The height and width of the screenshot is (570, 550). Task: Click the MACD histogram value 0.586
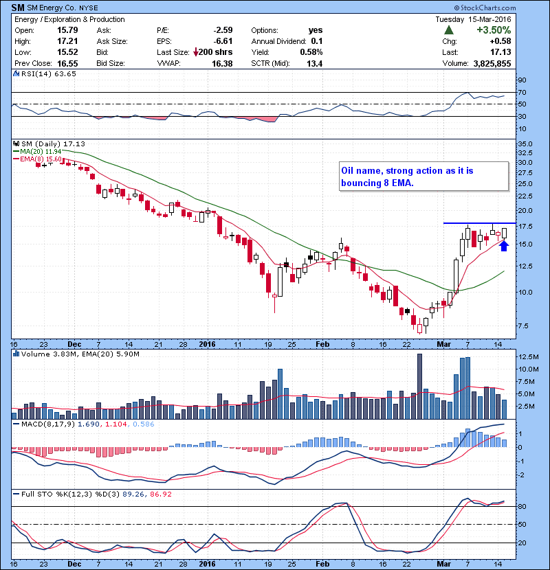[144, 424]
